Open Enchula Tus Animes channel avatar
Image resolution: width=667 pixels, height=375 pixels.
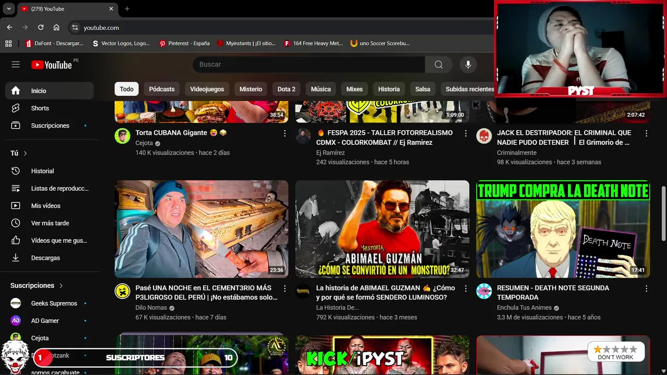pos(484,291)
